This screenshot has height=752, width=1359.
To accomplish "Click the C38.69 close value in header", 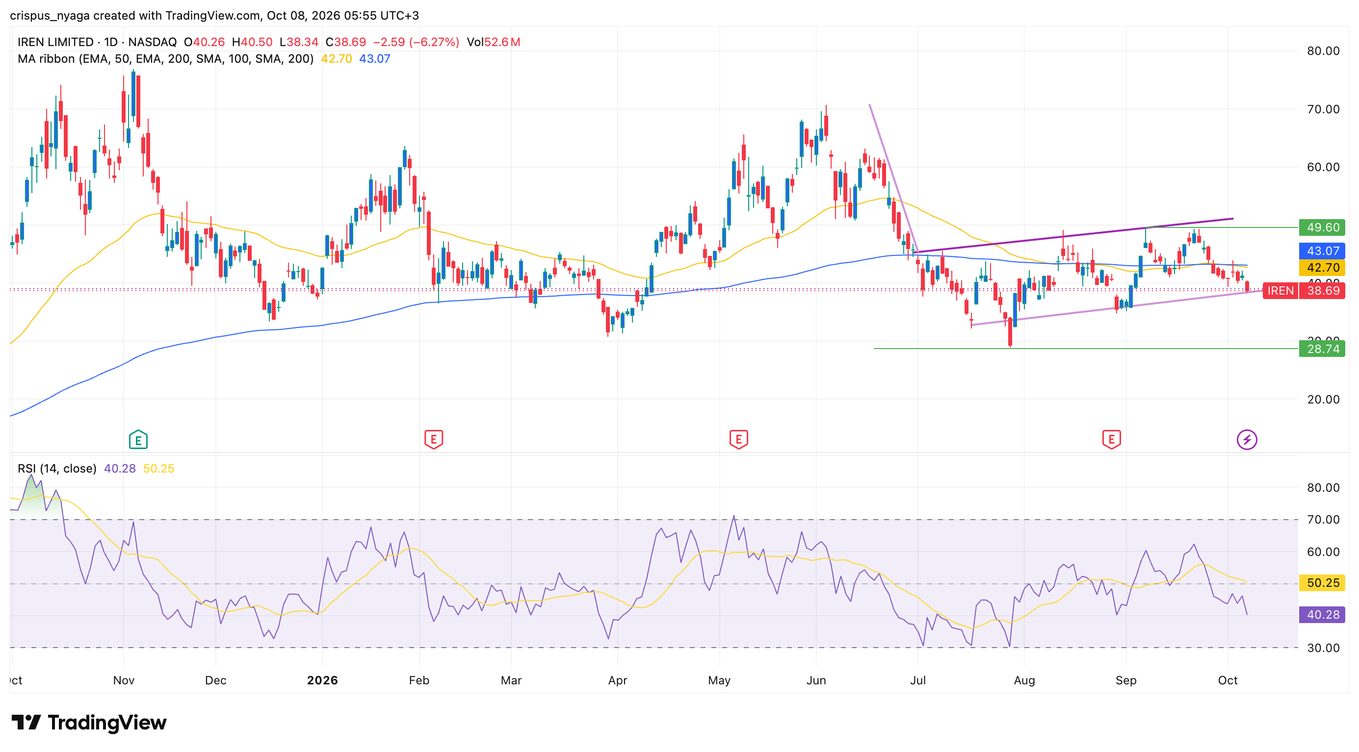I will pos(345,42).
